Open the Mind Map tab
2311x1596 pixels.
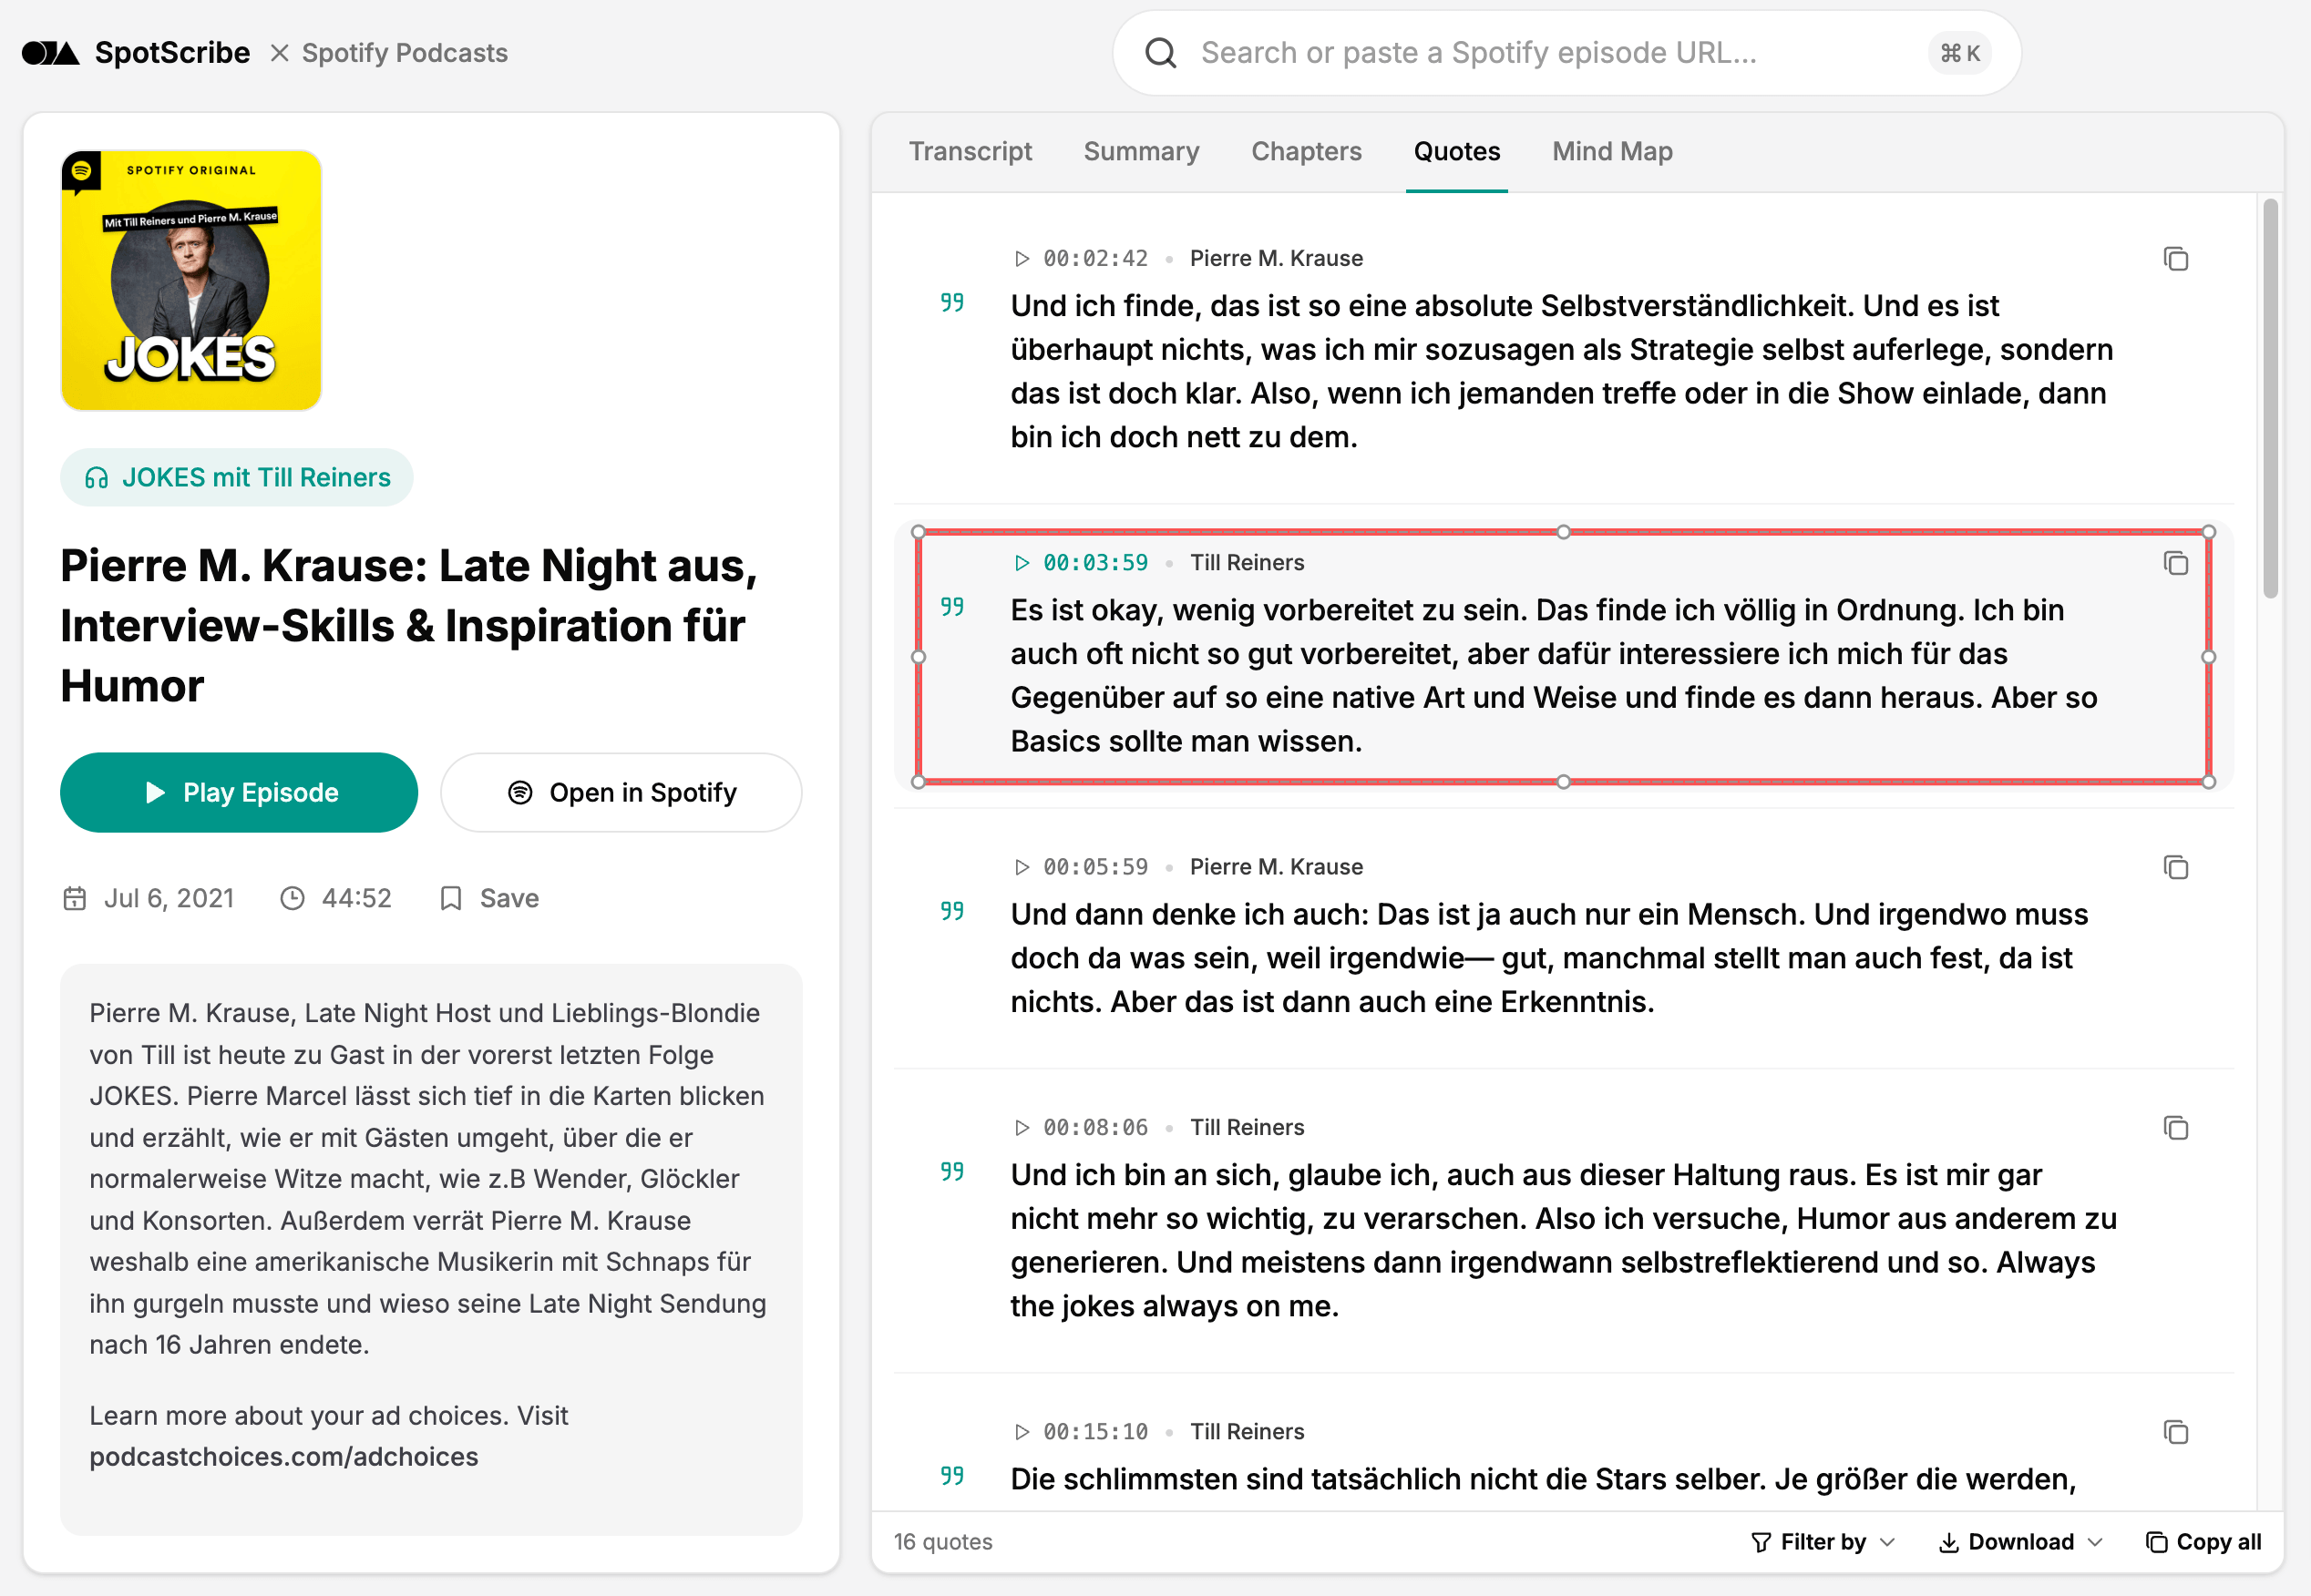coord(1612,151)
